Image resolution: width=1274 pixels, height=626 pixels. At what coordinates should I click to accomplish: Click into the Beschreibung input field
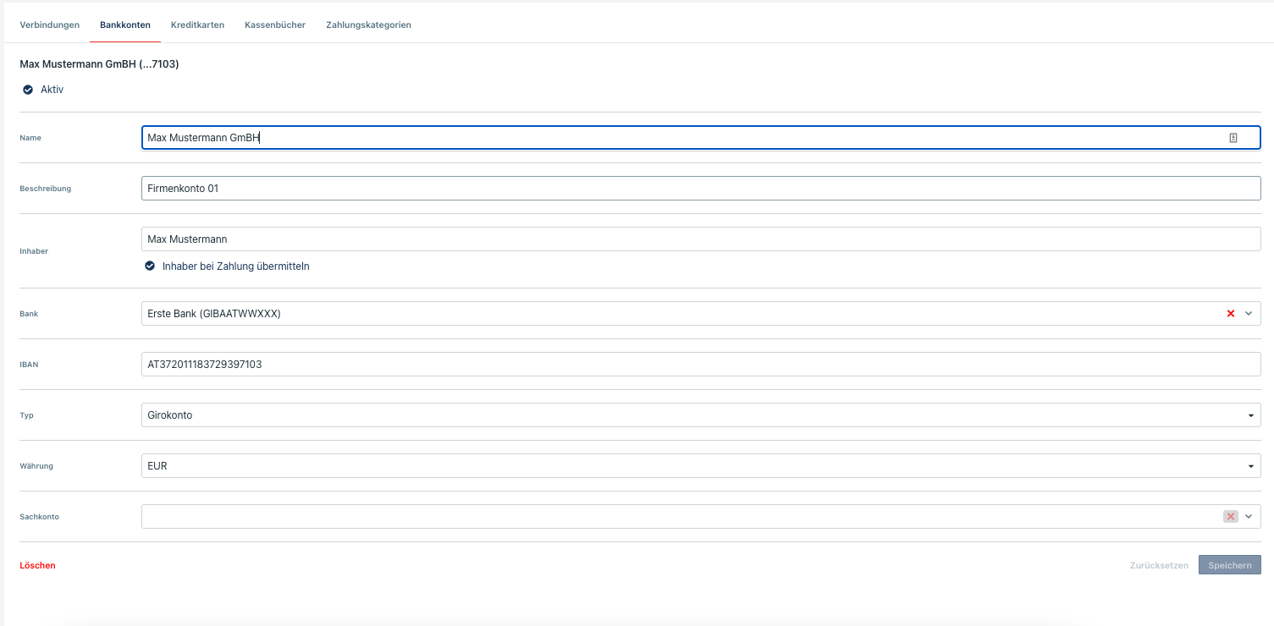click(700, 189)
